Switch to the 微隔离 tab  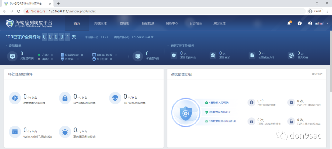pyautogui.click(x=124, y=23)
